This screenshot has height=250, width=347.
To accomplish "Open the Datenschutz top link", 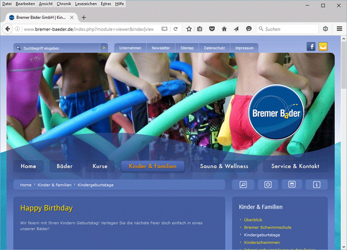I will pyautogui.click(x=214, y=48).
